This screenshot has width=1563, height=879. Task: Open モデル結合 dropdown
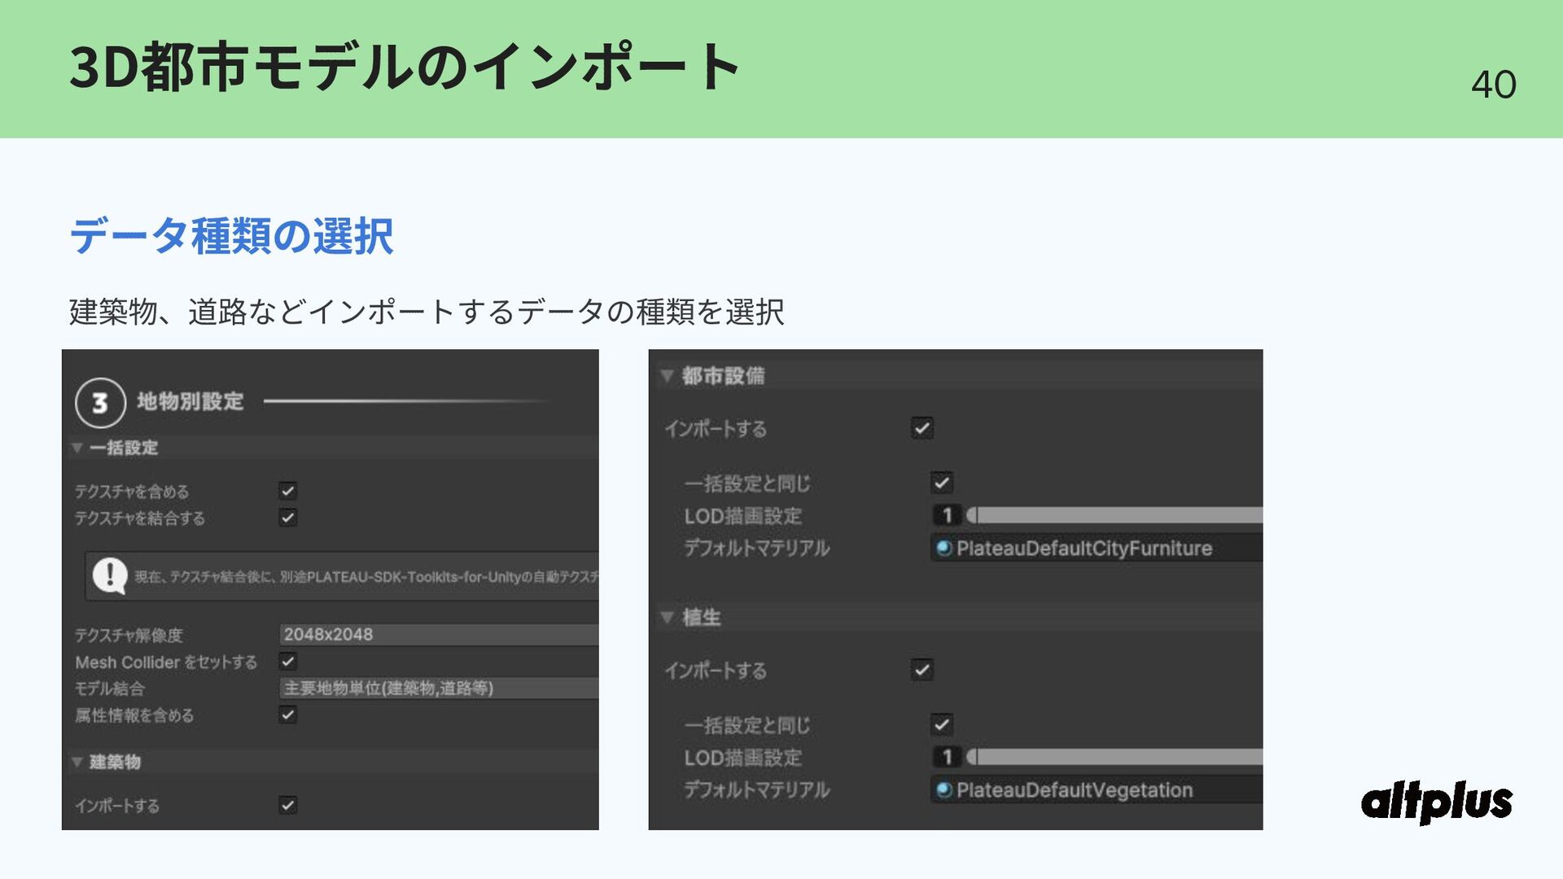click(440, 689)
